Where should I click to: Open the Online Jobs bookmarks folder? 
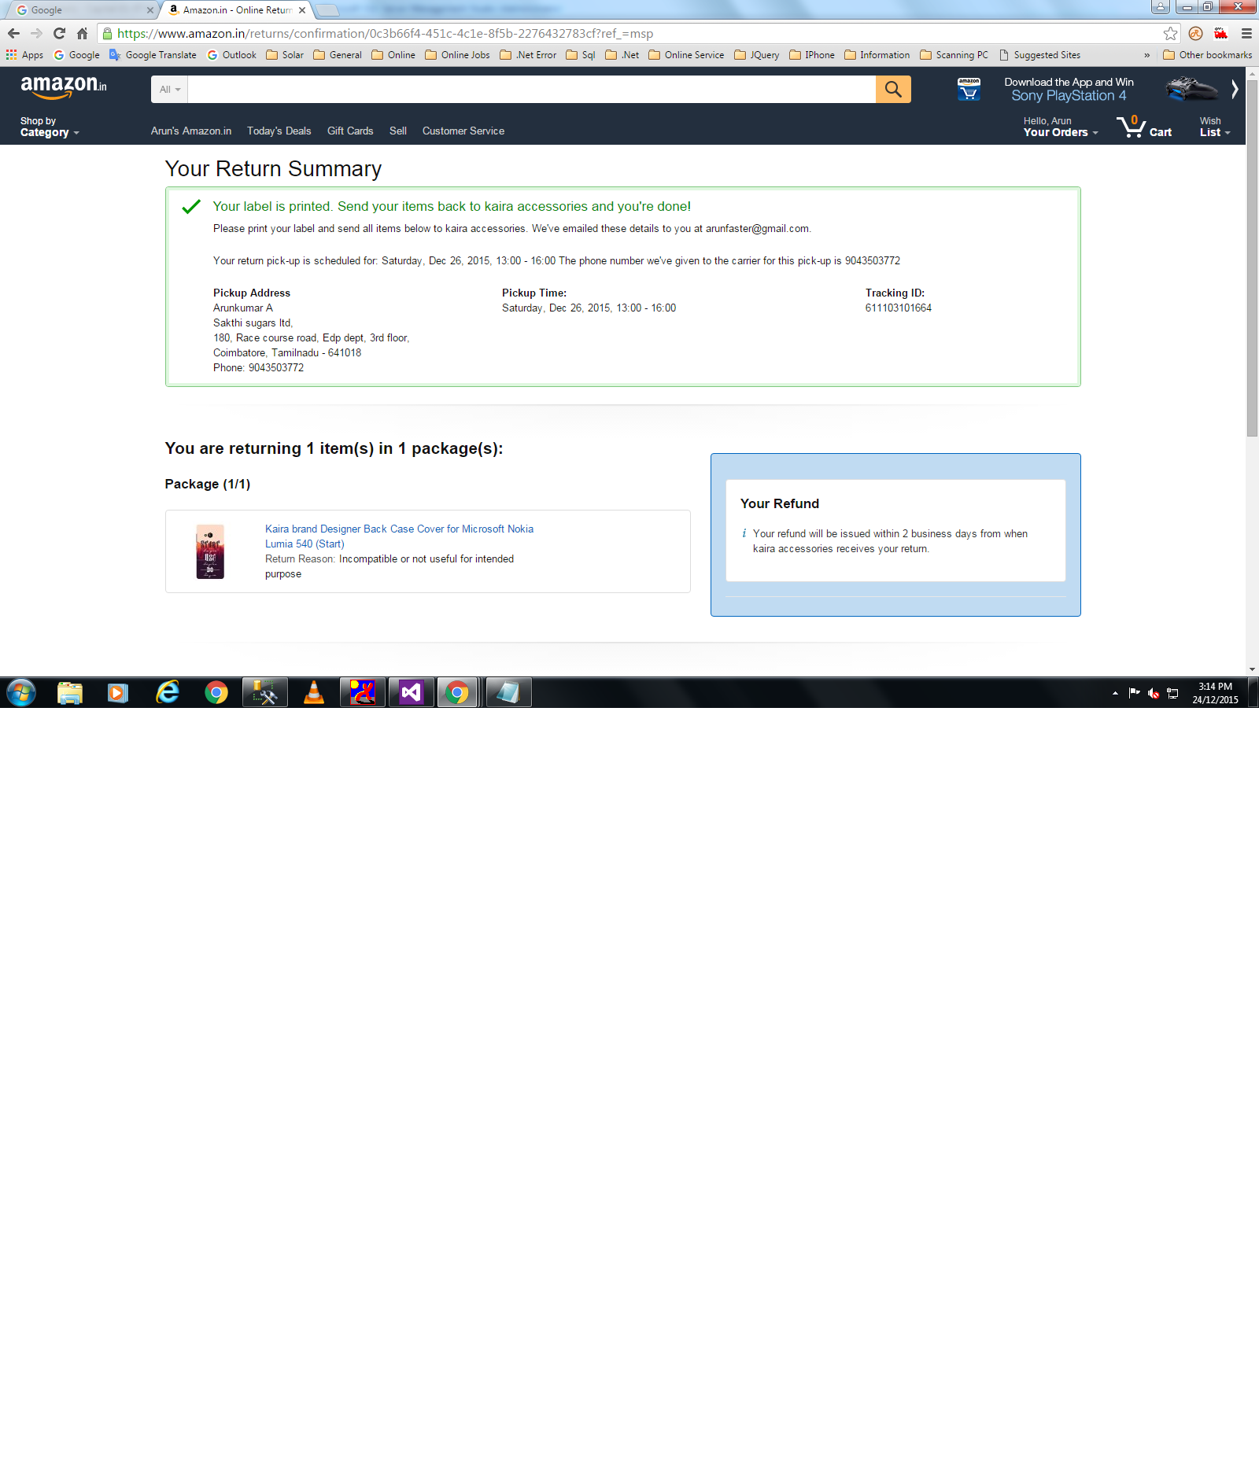457,55
